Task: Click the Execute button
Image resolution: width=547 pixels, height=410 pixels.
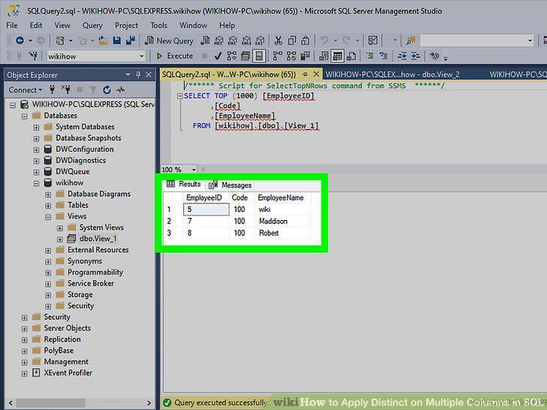Action: pyautogui.click(x=175, y=56)
